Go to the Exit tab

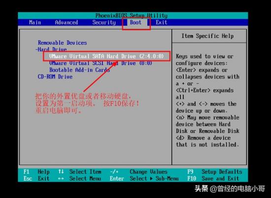pyautogui.click(x=162, y=23)
